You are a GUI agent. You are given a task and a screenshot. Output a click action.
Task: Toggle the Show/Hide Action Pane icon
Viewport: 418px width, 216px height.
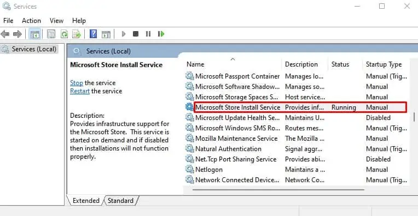point(106,34)
